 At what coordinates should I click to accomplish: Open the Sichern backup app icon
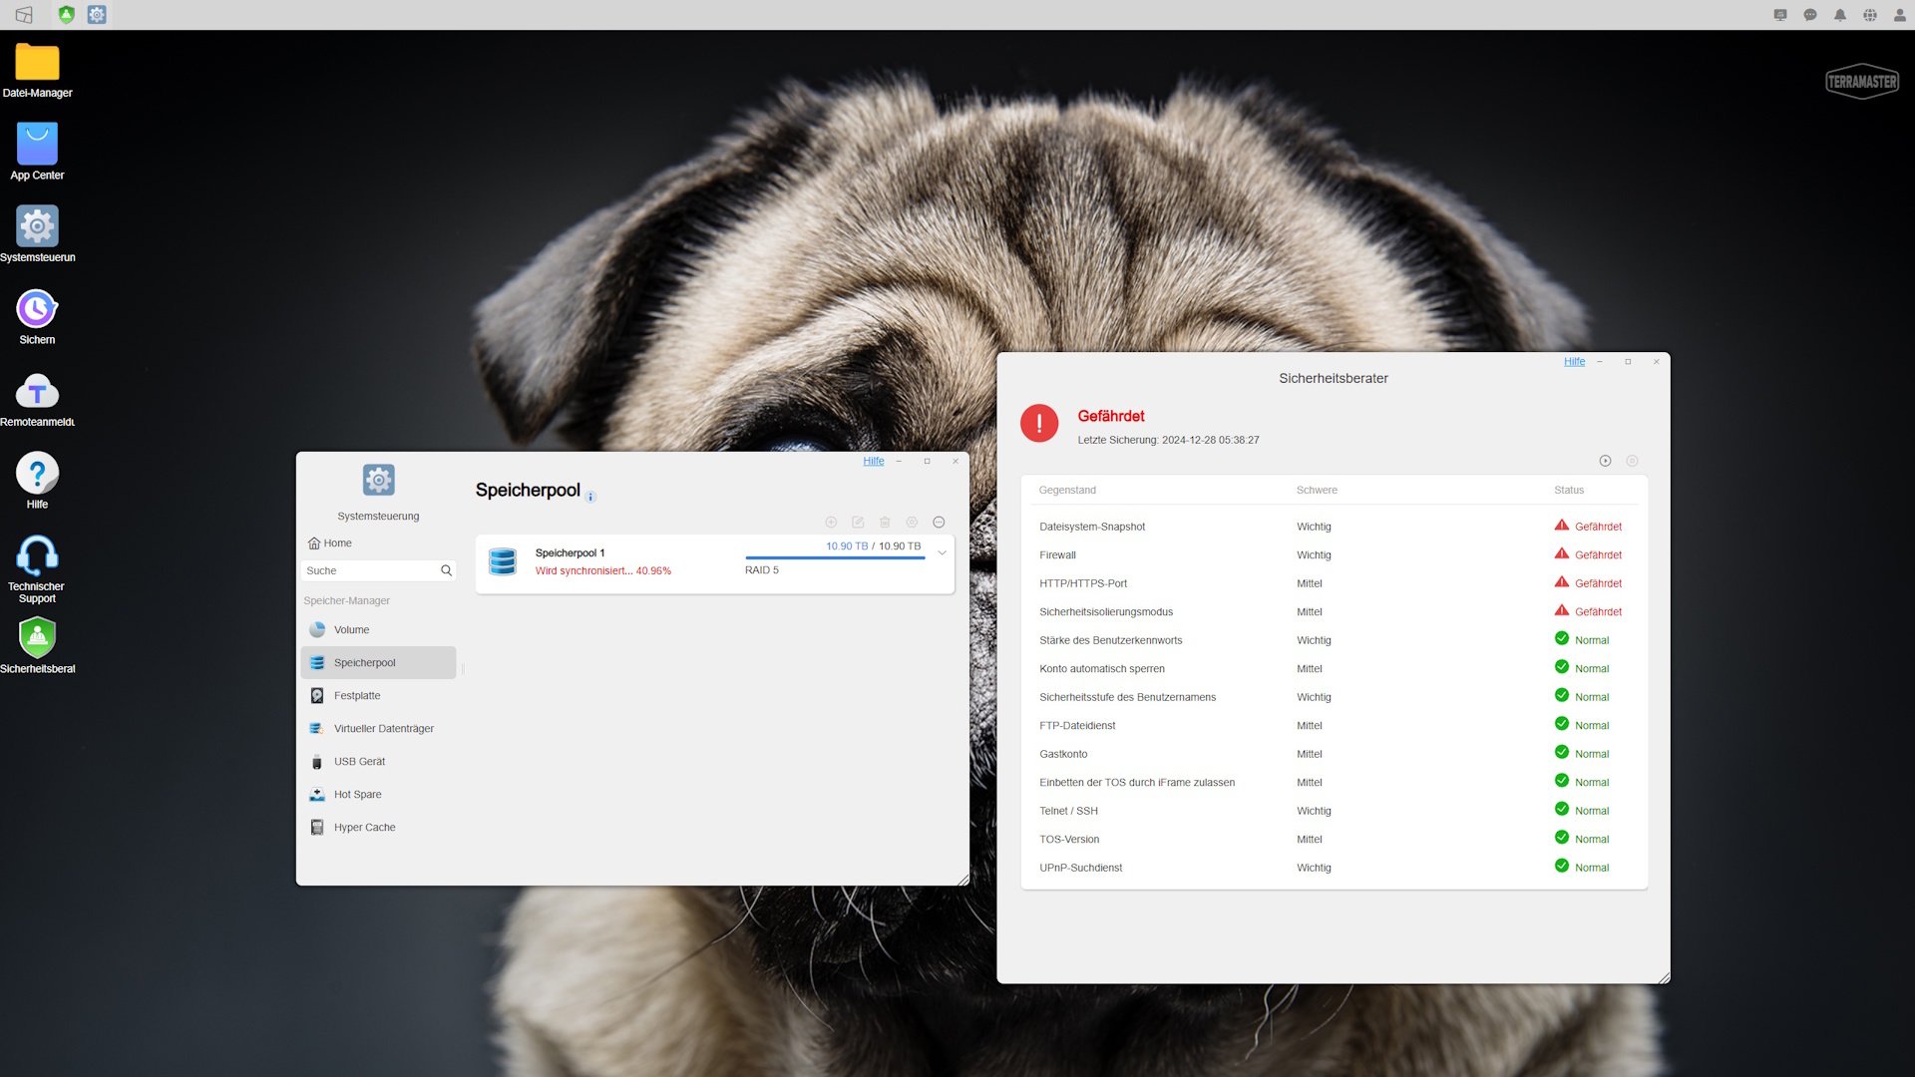pos(37,317)
